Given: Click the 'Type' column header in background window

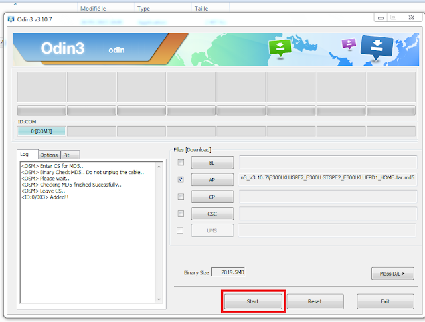Looking at the screenshot, I should coord(143,9).
